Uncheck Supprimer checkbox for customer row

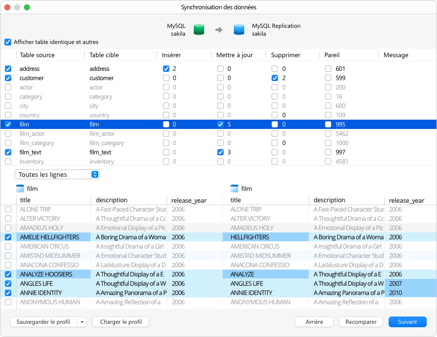point(275,78)
